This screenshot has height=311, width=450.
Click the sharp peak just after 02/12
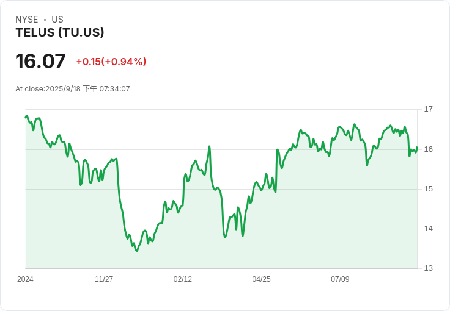click(x=209, y=146)
